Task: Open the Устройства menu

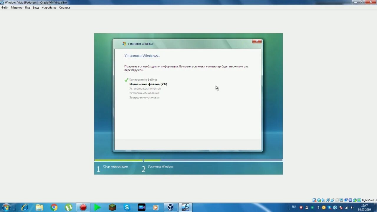Action: 49,7
